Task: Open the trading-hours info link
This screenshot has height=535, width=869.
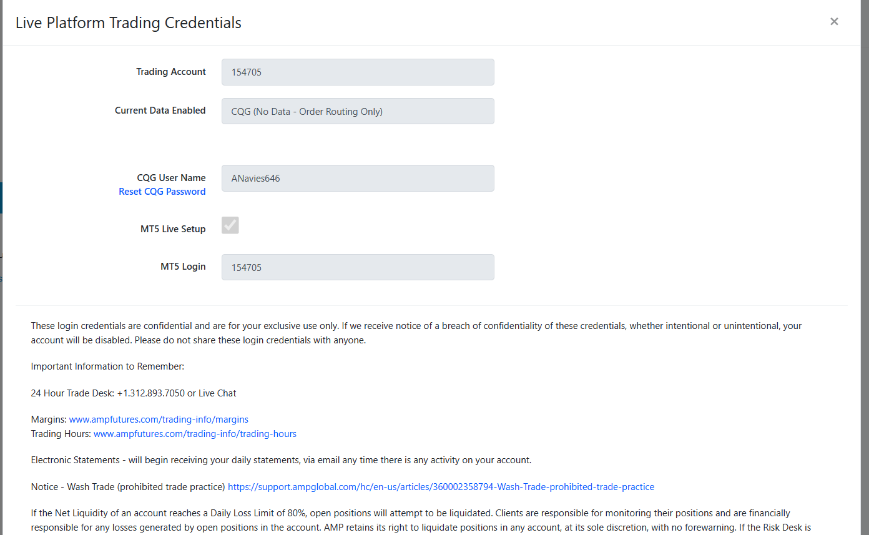Action: (195, 433)
